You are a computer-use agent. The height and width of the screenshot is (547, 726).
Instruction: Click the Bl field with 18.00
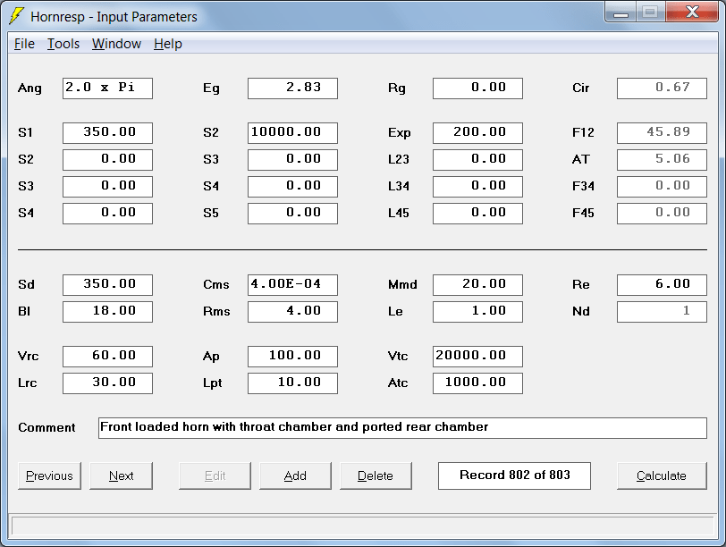click(108, 312)
